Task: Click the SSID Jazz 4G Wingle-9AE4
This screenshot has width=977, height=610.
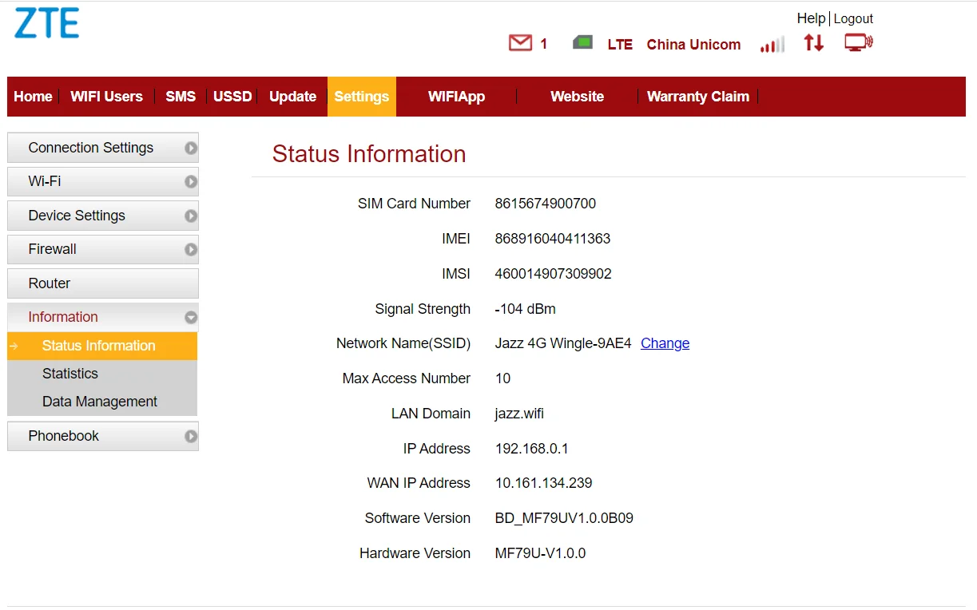Action: [x=563, y=343]
